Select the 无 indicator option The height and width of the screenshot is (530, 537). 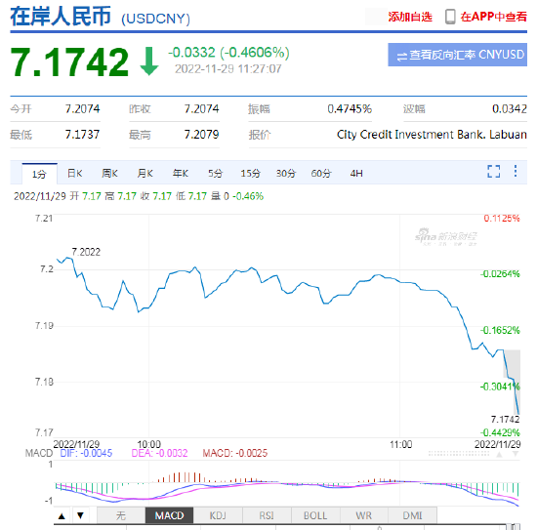click(121, 515)
